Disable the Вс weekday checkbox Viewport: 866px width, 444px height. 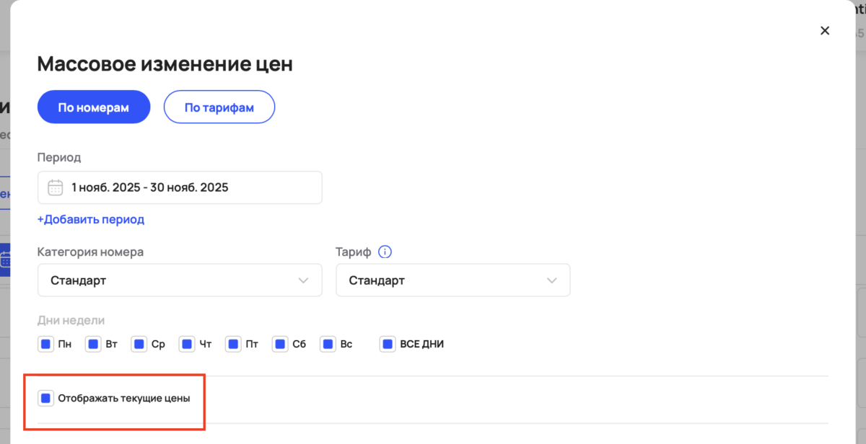coord(328,344)
